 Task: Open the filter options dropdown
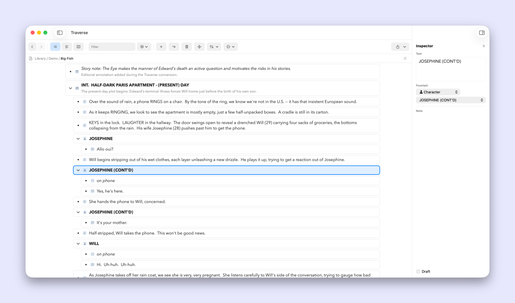144,47
